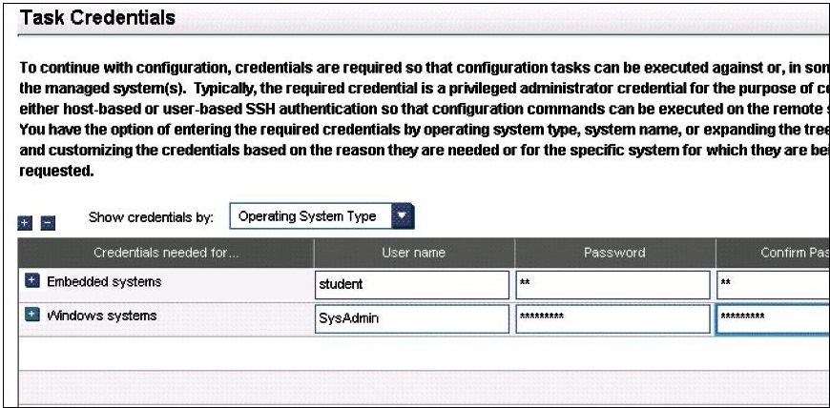Screen dimensions: 830x408
Task: Expand the Windows systems row
Action: pos(32,315)
